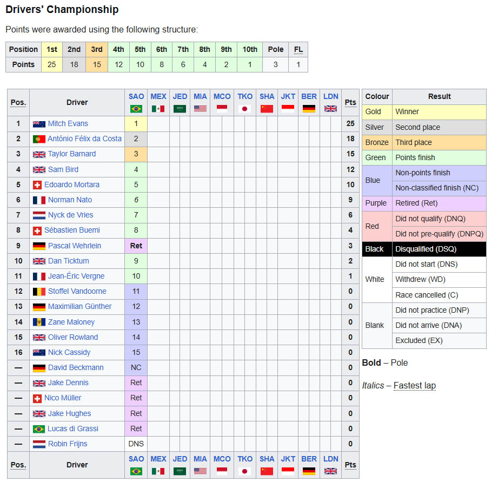Click the Brazil flag beside Lucas di Grassi
Viewport: 498px width, 488px height.
[39, 429]
